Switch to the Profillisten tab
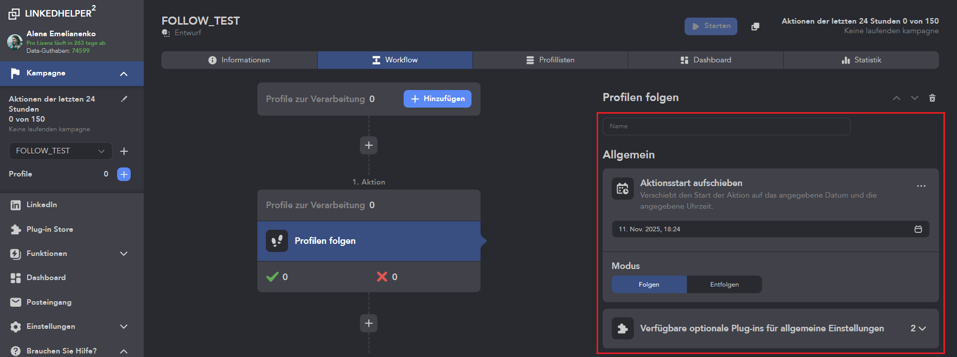Screen dimensions: 957x357 550,60
